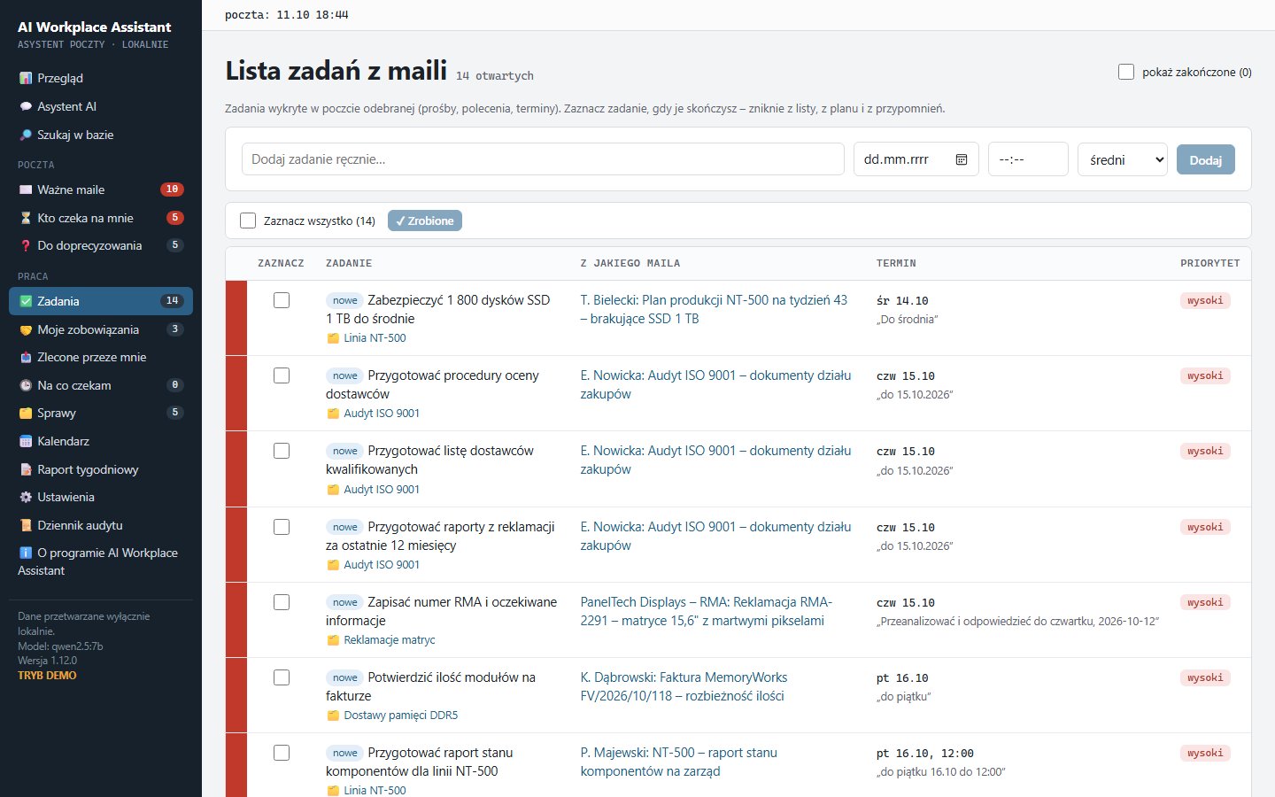This screenshot has height=797, width=1275.
Task: Check the task 'Przygotować procedury oceny dostawców'
Action: (282, 375)
